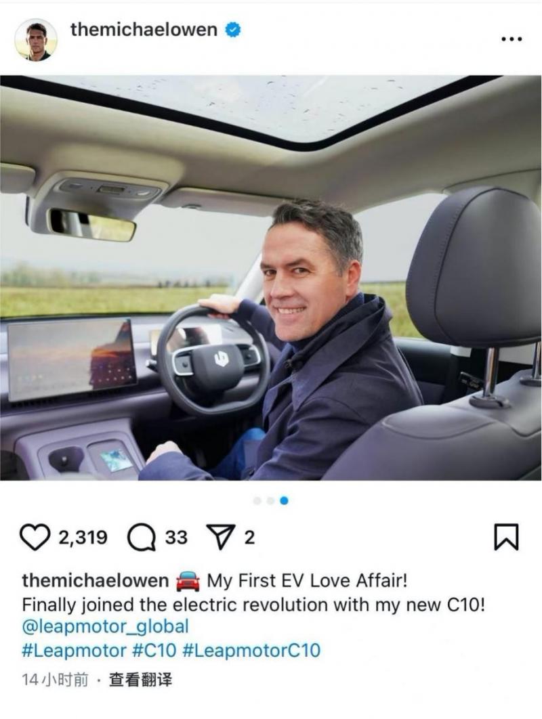
Task: Click the post photo of car interior
Action: click(x=271, y=278)
